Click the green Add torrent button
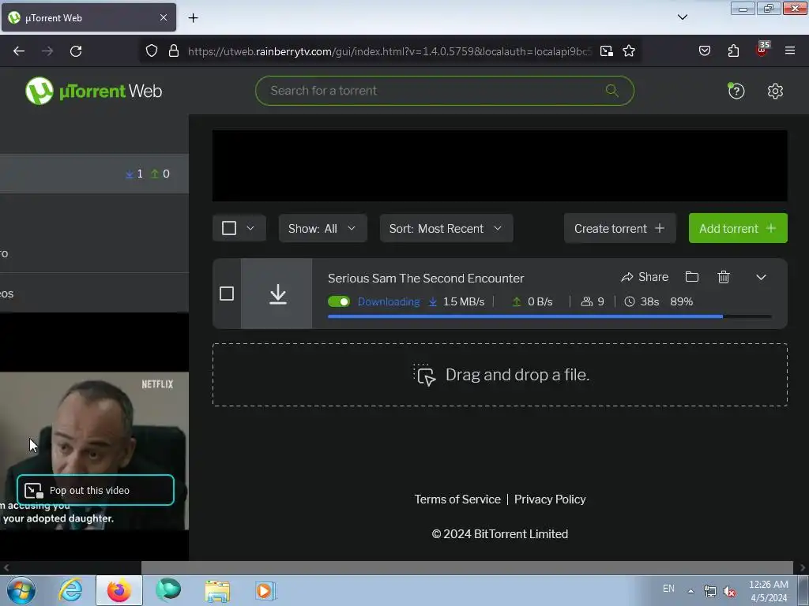Screen dimensions: 809x606 pos(738,228)
